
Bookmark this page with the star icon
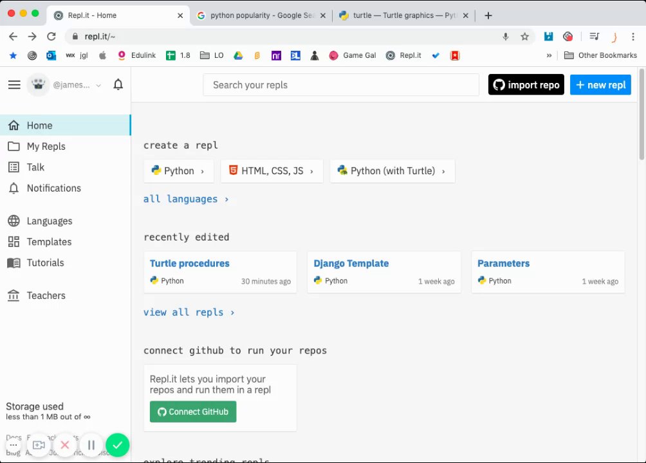[x=524, y=37]
